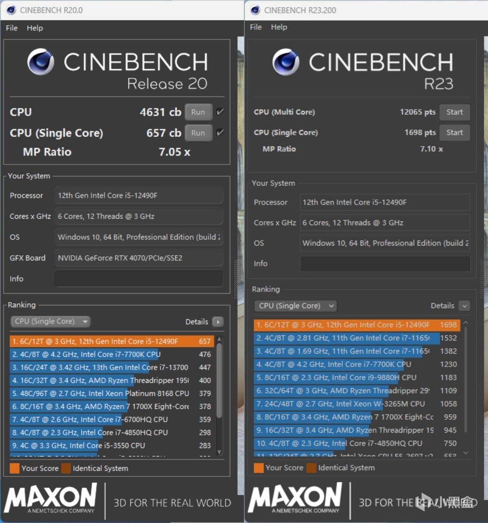Run the CPU (Single Core) test in R20
The image size is (488, 523).
click(198, 133)
